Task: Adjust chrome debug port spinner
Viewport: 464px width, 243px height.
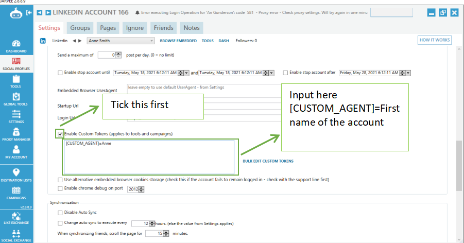Action: coord(142,189)
